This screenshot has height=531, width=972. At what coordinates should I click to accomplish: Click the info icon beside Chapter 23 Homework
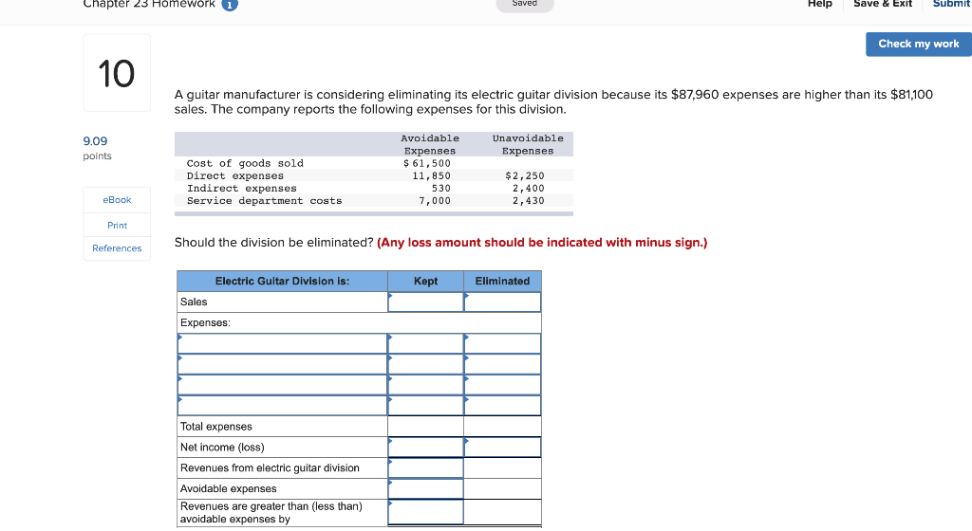pos(230,5)
